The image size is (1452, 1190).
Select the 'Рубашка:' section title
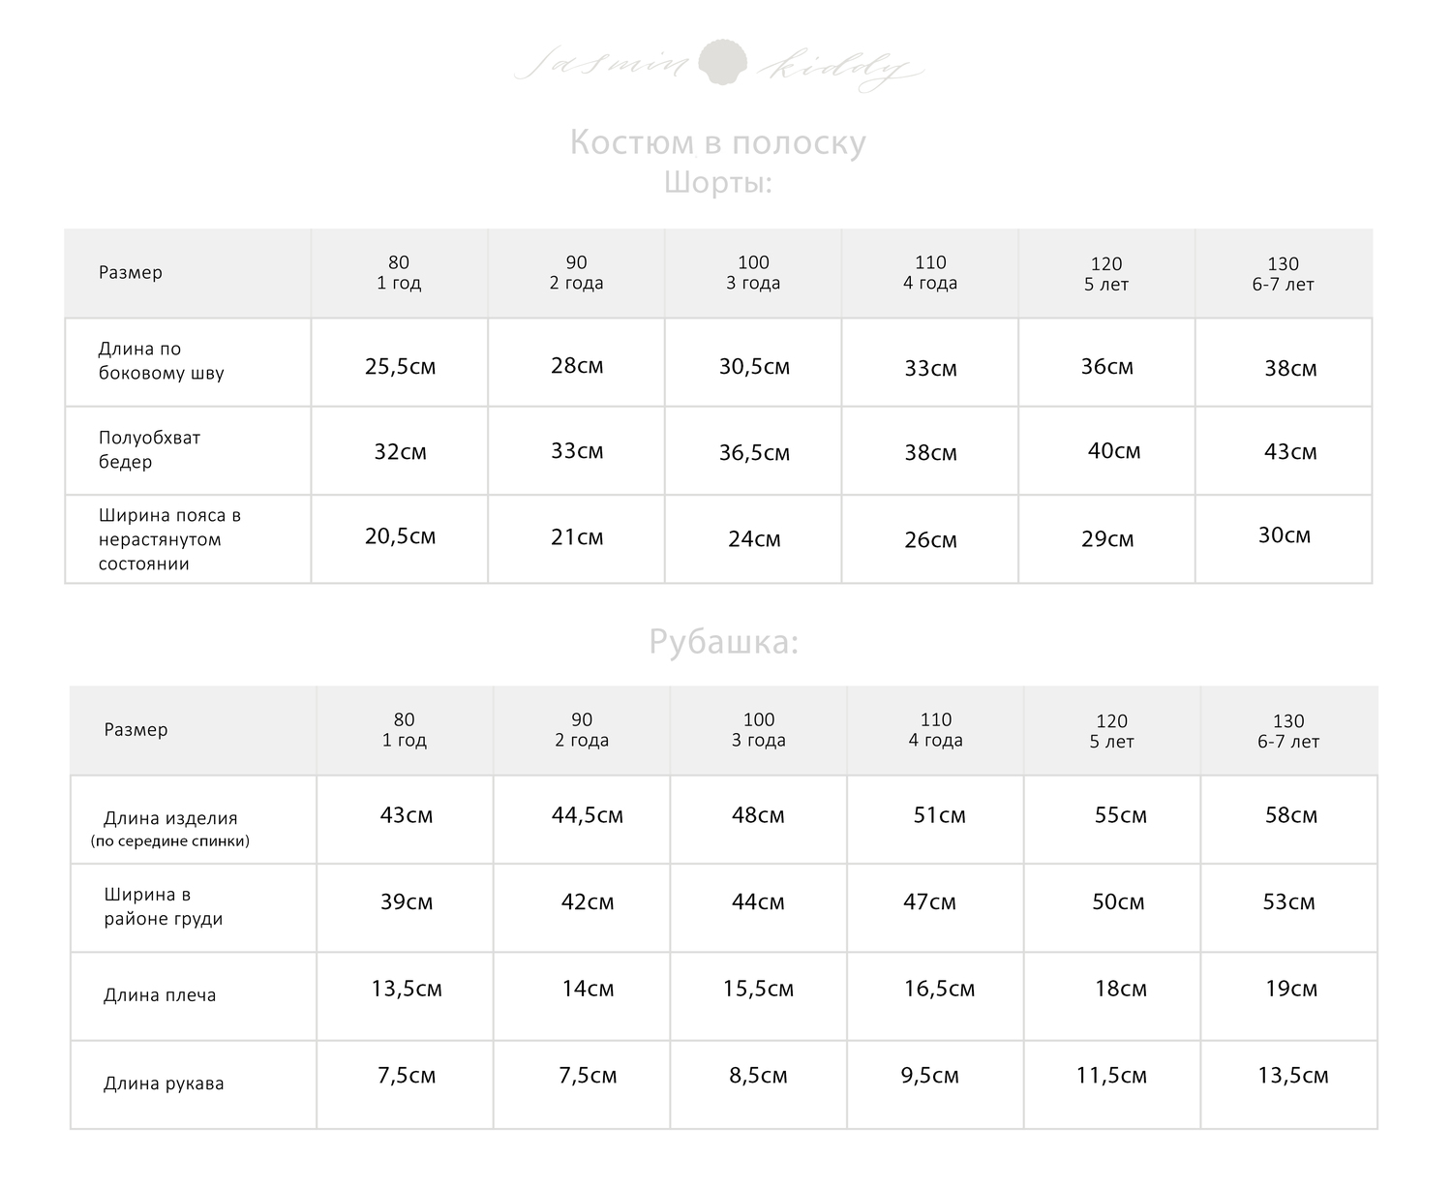click(723, 642)
